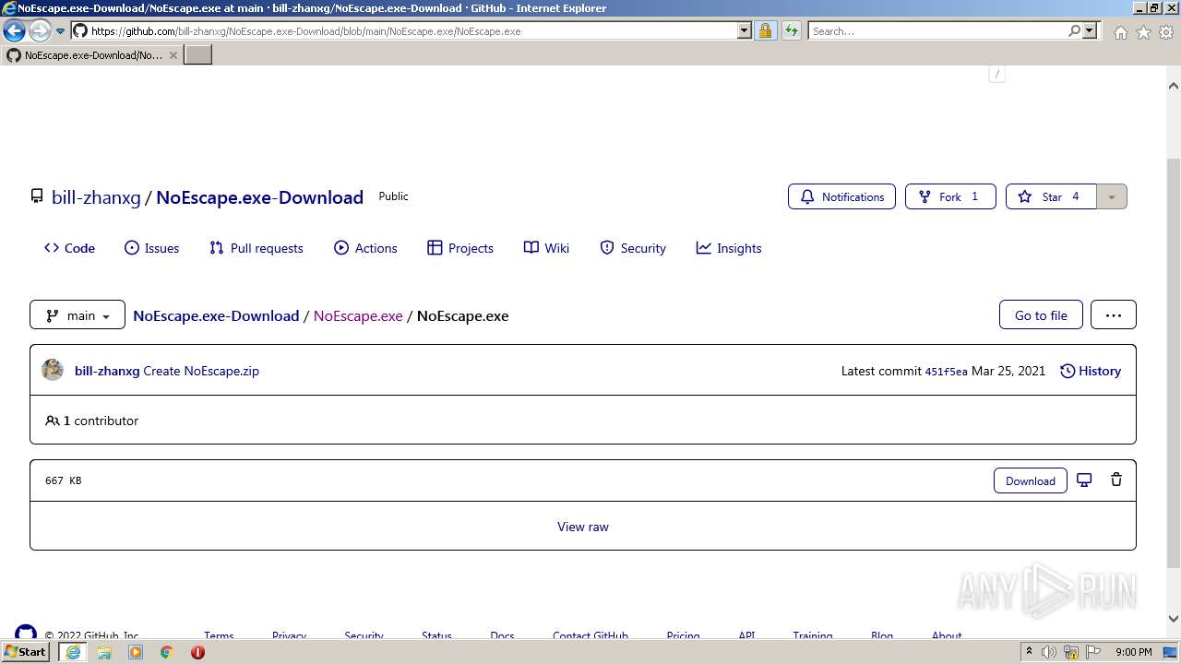Click the security lock icon in address bar
Image resolution: width=1181 pixels, height=664 pixels.
point(765,31)
